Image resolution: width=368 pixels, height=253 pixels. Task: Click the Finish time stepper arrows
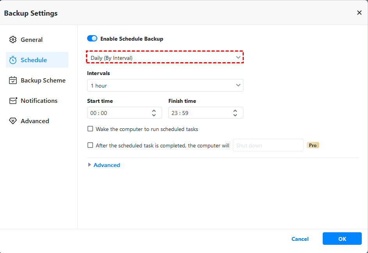tap(235, 113)
